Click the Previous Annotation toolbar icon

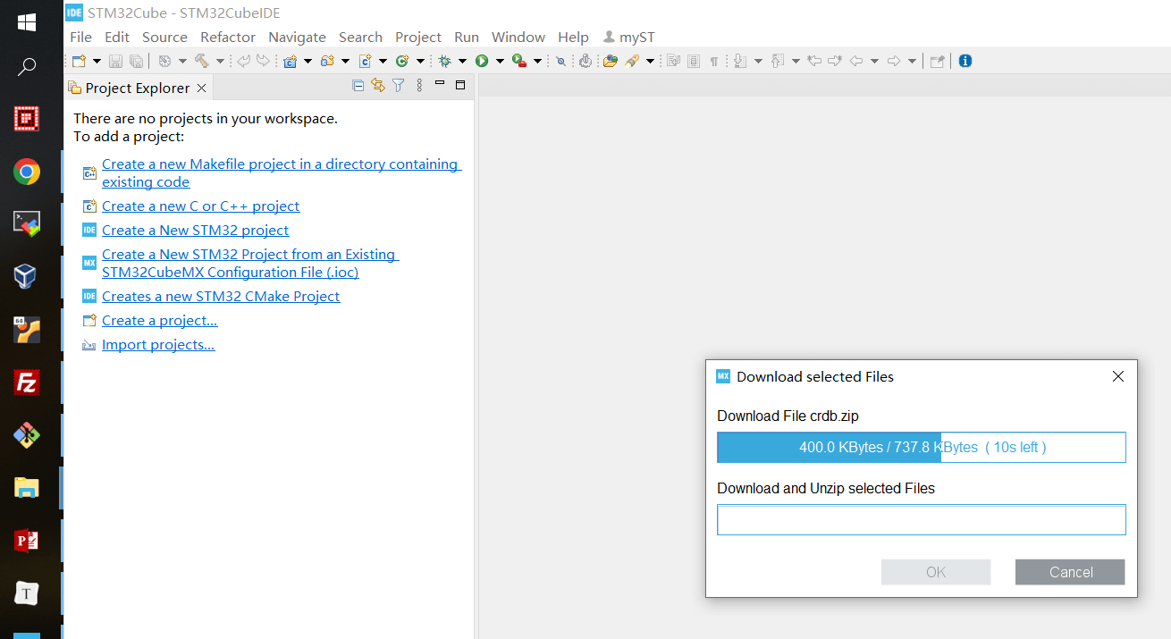[x=777, y=61]
